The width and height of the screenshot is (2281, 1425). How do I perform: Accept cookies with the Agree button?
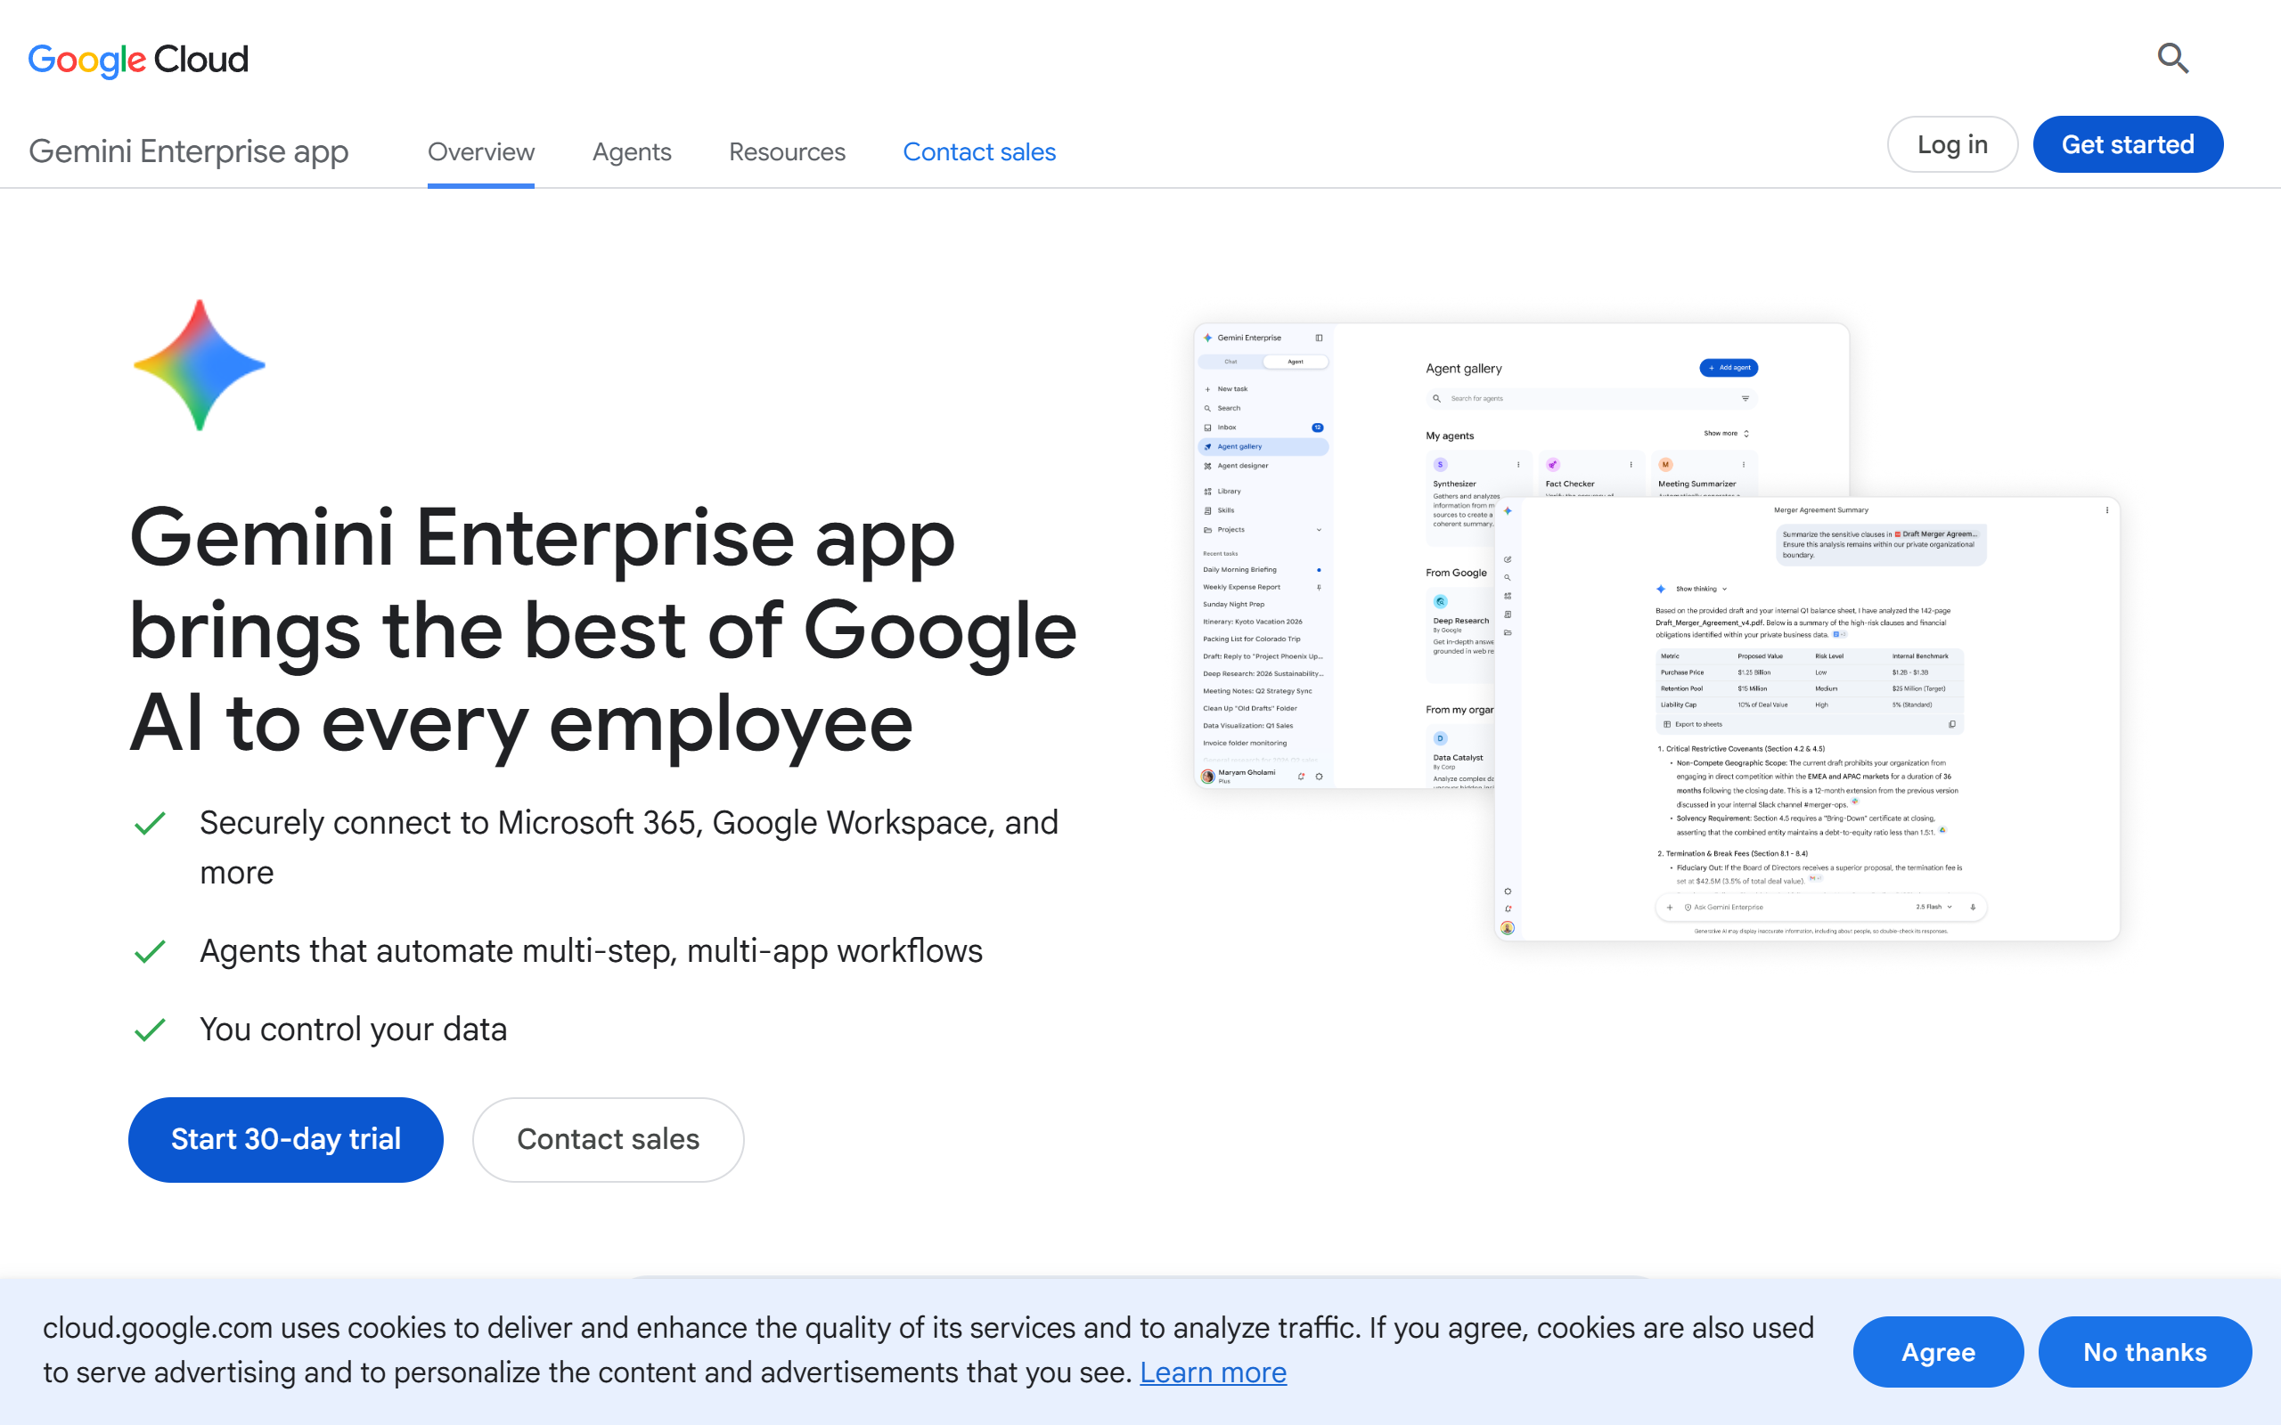[x=1938, y=1351]
